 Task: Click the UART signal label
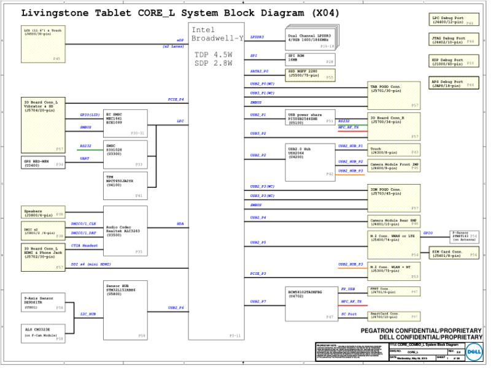click(x=85, y=159)
